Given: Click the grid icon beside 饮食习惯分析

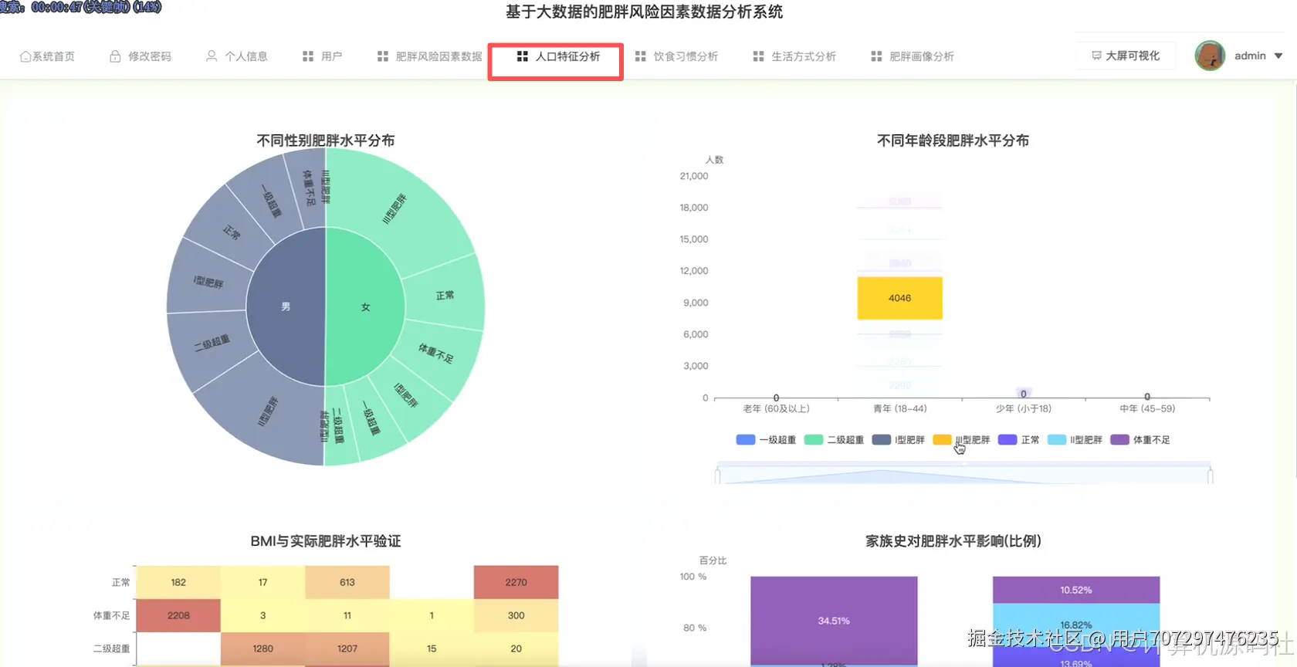Looking at the screenshot, I should pyautogui.click(x=641, y=56).
